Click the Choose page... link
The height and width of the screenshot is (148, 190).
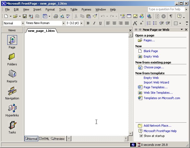tap(154, 67)
